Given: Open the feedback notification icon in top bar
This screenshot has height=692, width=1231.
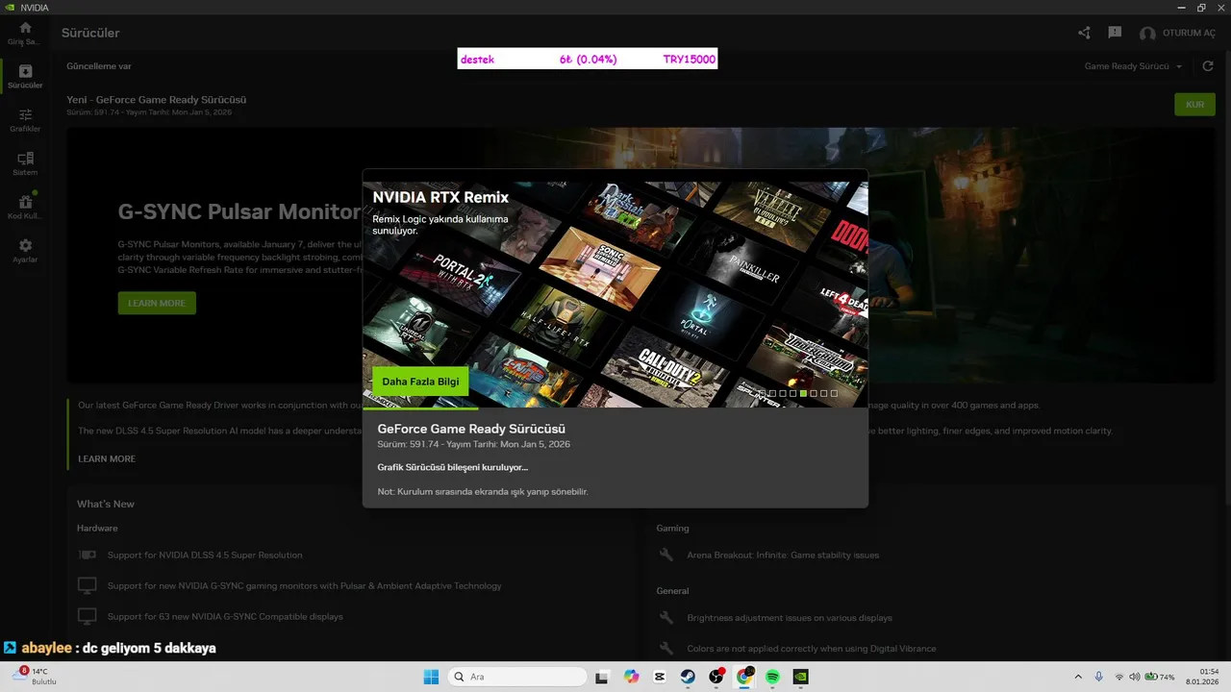Looking at the screenshot, I should point(1115,33).
